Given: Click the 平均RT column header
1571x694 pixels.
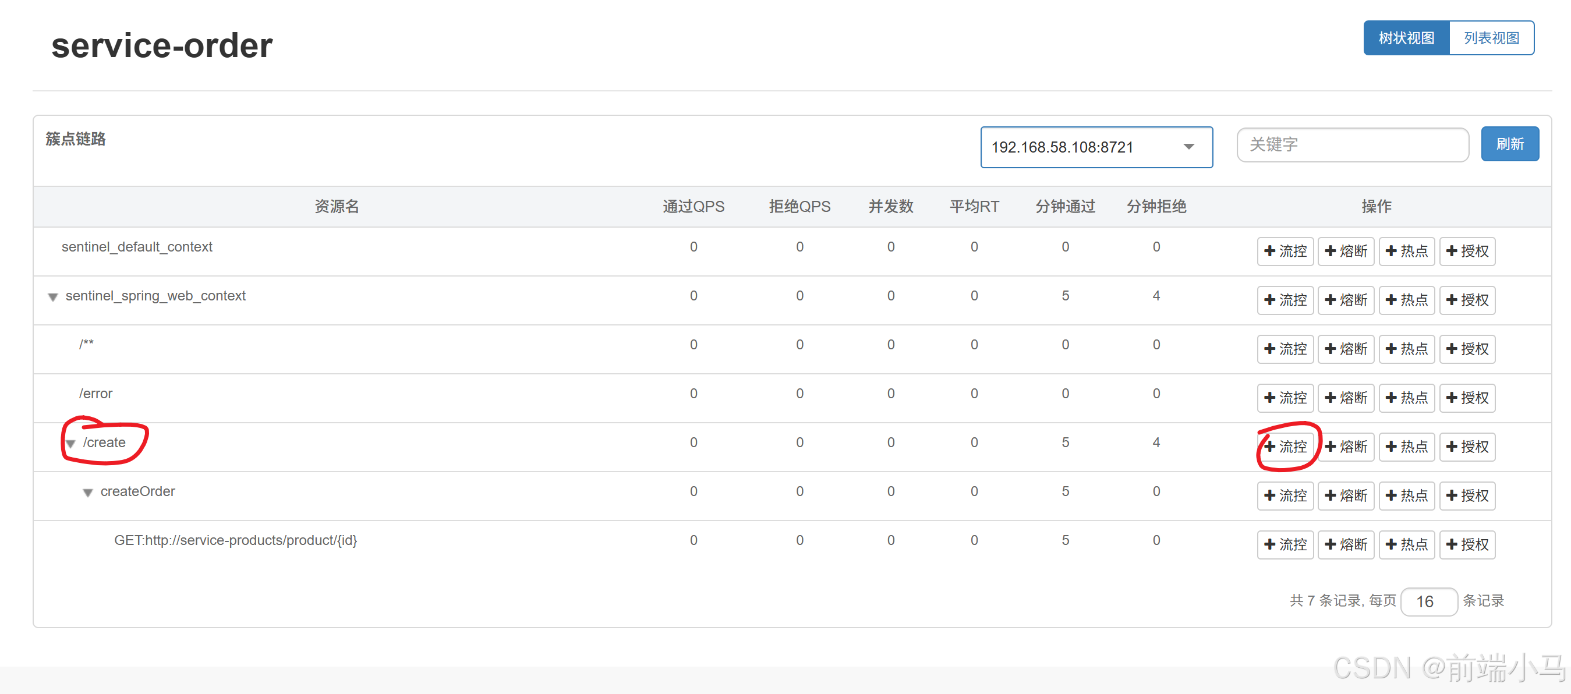Looking at the screenshot, I should (974, 207).
